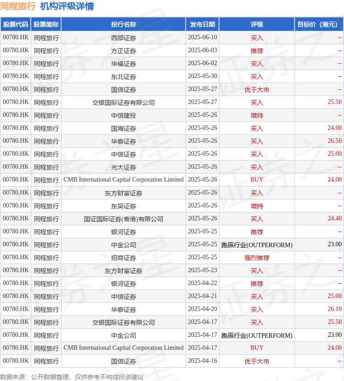Click the date 2025-04-16
The image size is (344, 381).
pyautogui.click(x=203, y=360)
